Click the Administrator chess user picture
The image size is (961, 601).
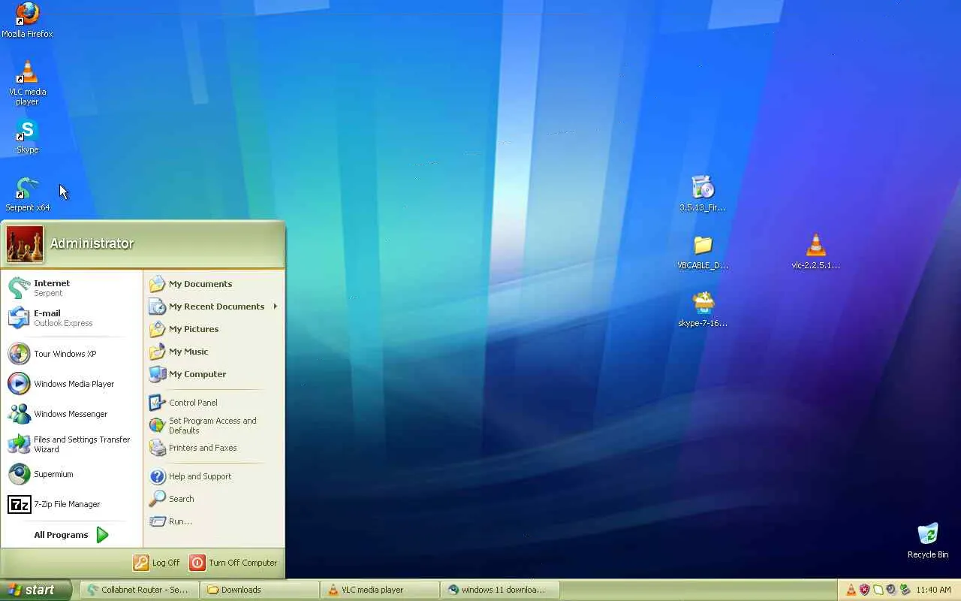point(25,244)
